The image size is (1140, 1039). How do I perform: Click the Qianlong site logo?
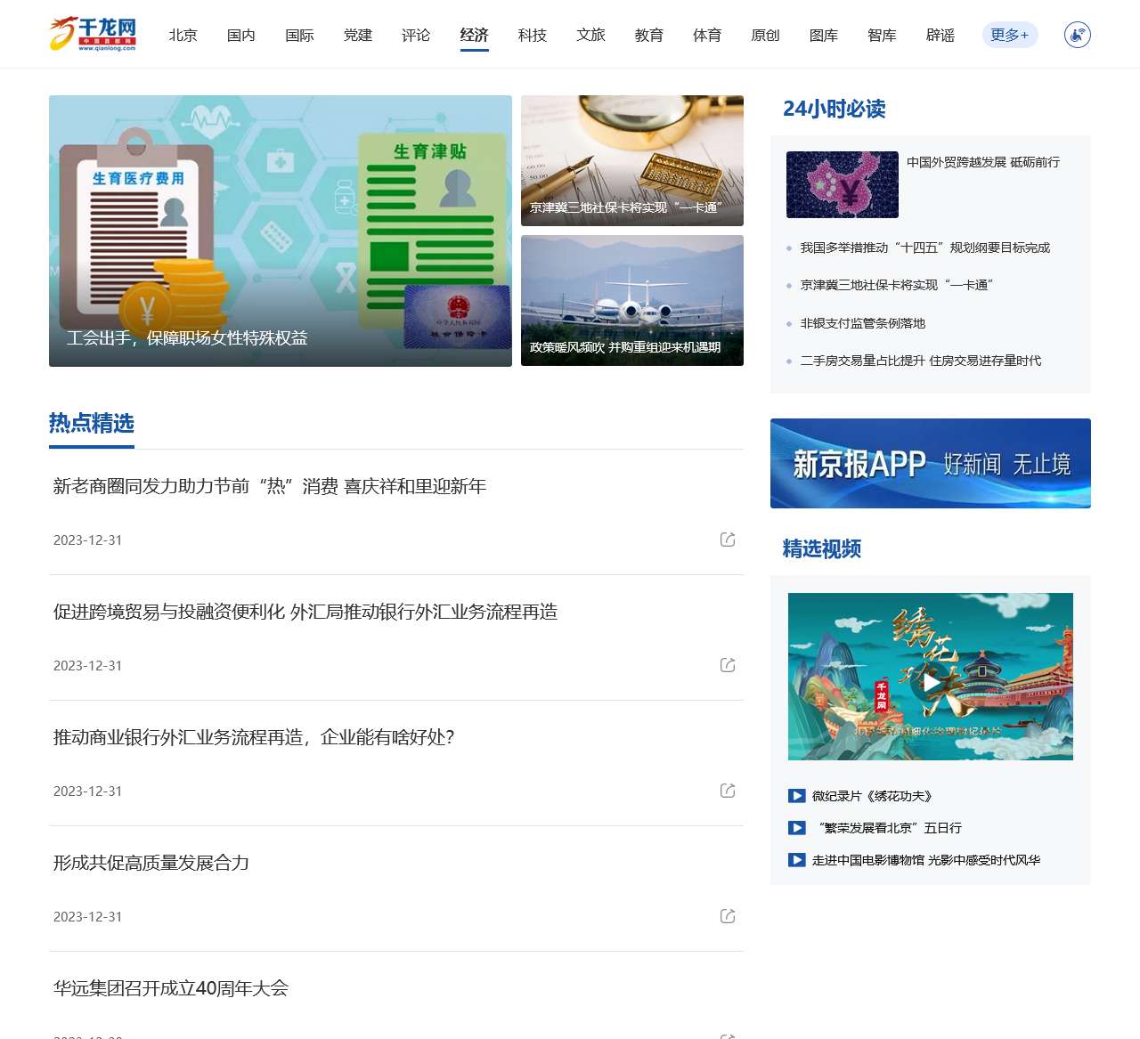(x=93, y=34)
